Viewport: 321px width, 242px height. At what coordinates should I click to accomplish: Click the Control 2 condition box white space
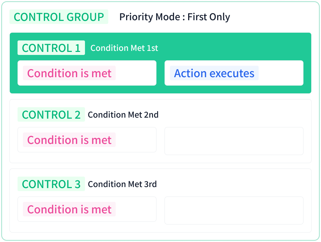point(136,140)
